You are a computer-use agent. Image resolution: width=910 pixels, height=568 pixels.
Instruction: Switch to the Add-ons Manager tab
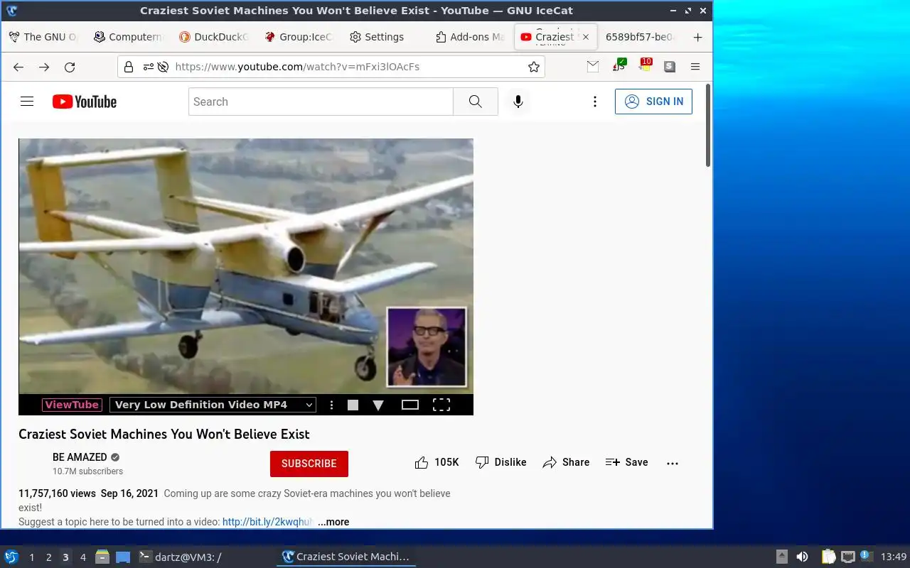[470, 37]
